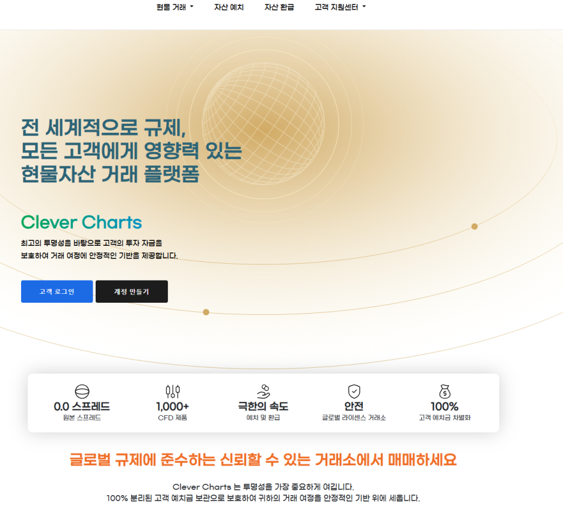Click the black 계정 만들기 button
Viewport: 563px width, 527px height.
coord(131,291)
